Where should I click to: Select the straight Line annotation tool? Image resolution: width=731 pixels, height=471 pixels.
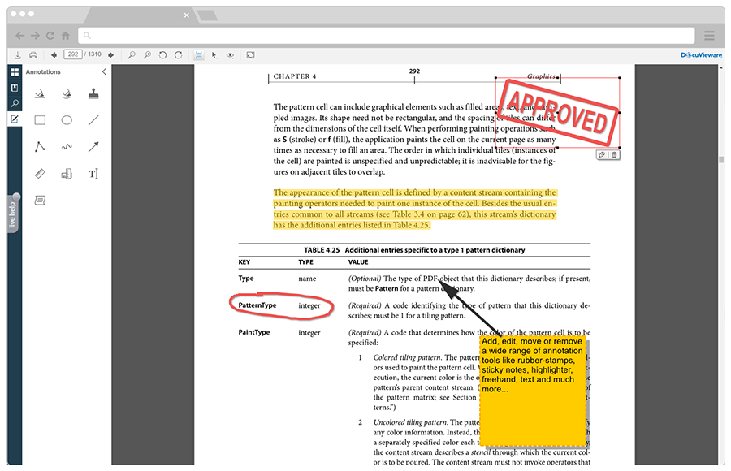93,120
